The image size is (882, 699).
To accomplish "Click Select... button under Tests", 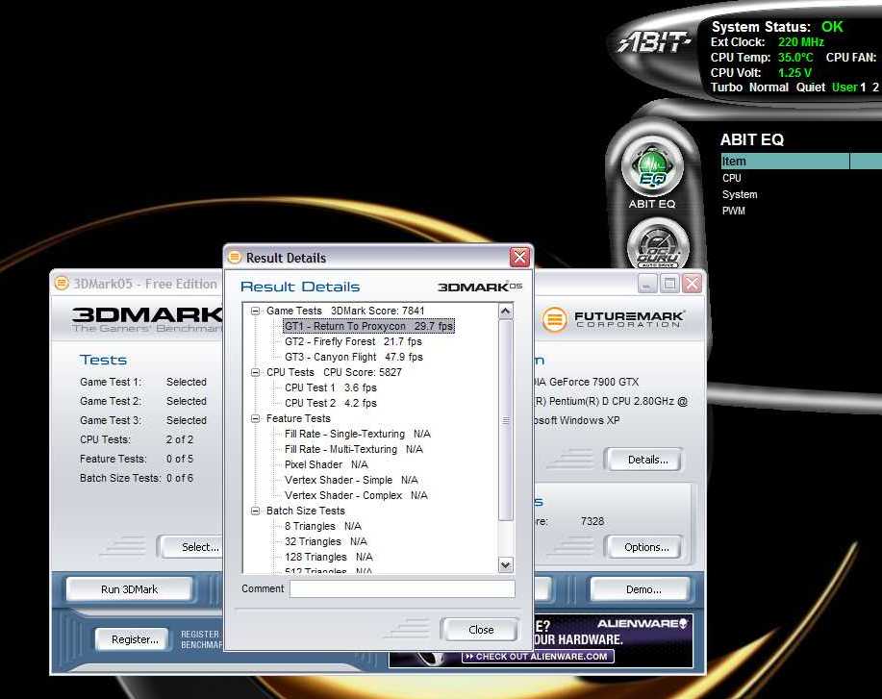I will pyautogui.click(x=193, y=546).
